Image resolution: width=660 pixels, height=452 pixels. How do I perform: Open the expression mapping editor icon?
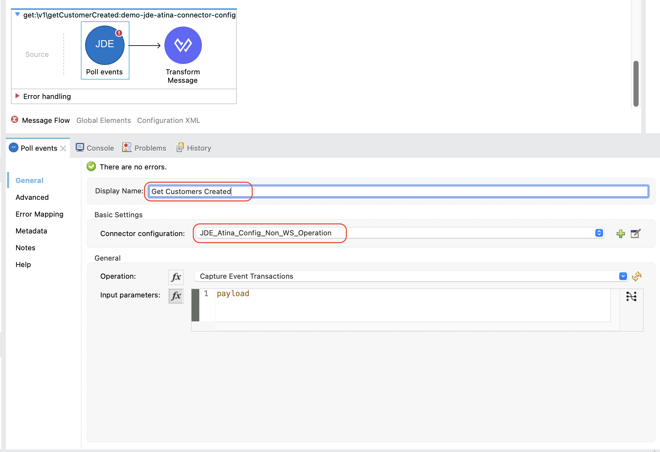[631, 296]
